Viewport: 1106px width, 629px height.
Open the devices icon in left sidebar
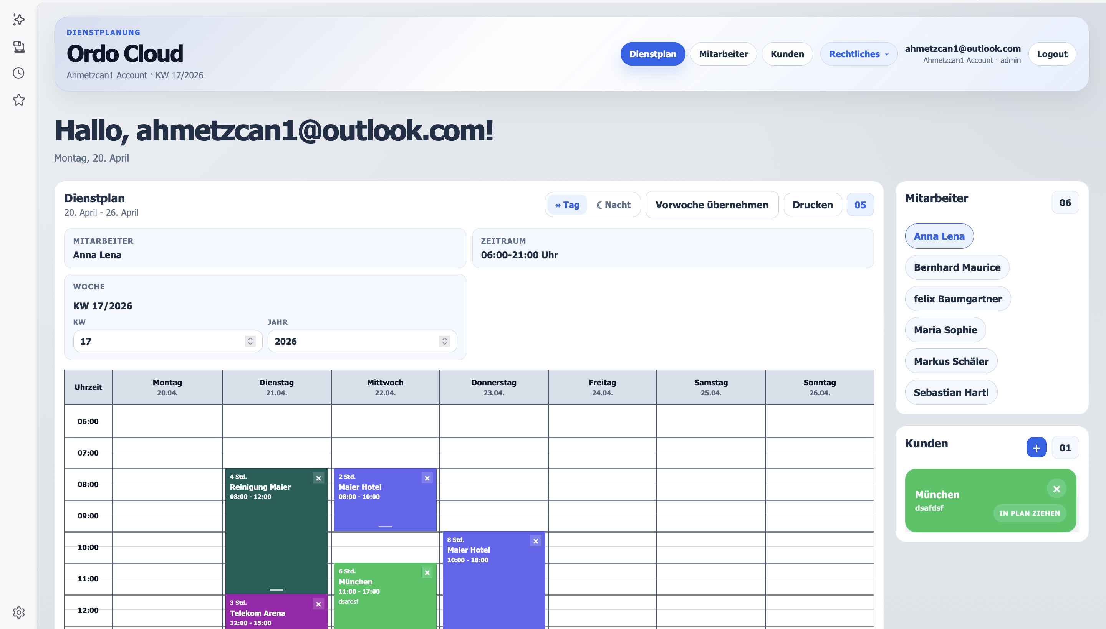pyautogui.click(x=18, y=47)
